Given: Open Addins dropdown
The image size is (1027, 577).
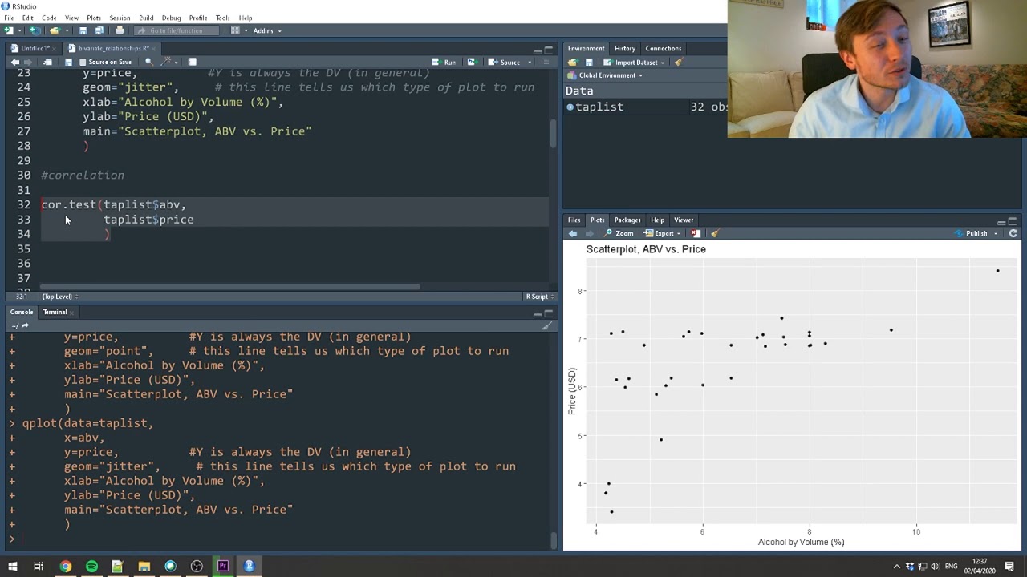Looking at the screenshot, I should coord(266,30).
